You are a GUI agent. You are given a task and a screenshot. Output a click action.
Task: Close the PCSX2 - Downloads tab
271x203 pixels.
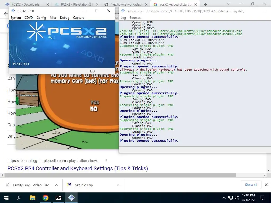[x=48, y=4]
